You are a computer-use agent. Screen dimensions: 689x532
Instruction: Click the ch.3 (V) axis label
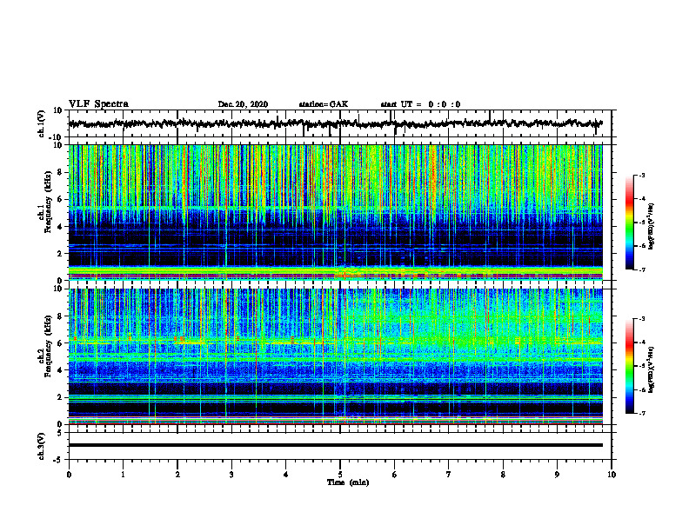(42, 446)
